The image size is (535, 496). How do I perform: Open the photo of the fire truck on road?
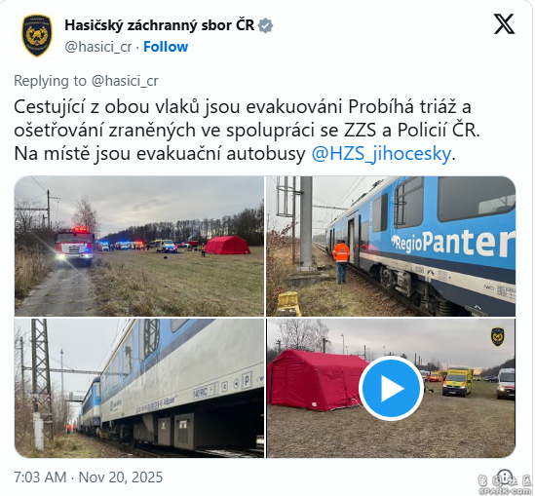click(x=139, y=246)
